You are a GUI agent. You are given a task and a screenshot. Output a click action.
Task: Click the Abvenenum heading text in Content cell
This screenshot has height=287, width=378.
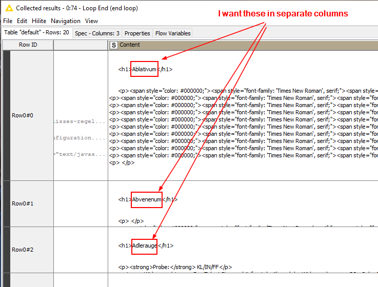pyautogui.click(x=147, y=199)
